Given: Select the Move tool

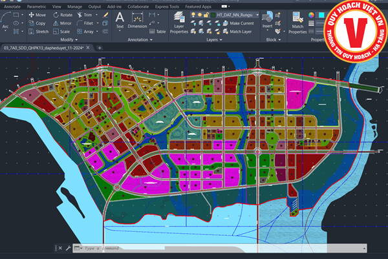Looking at the screenshot, I should [37, 15].
